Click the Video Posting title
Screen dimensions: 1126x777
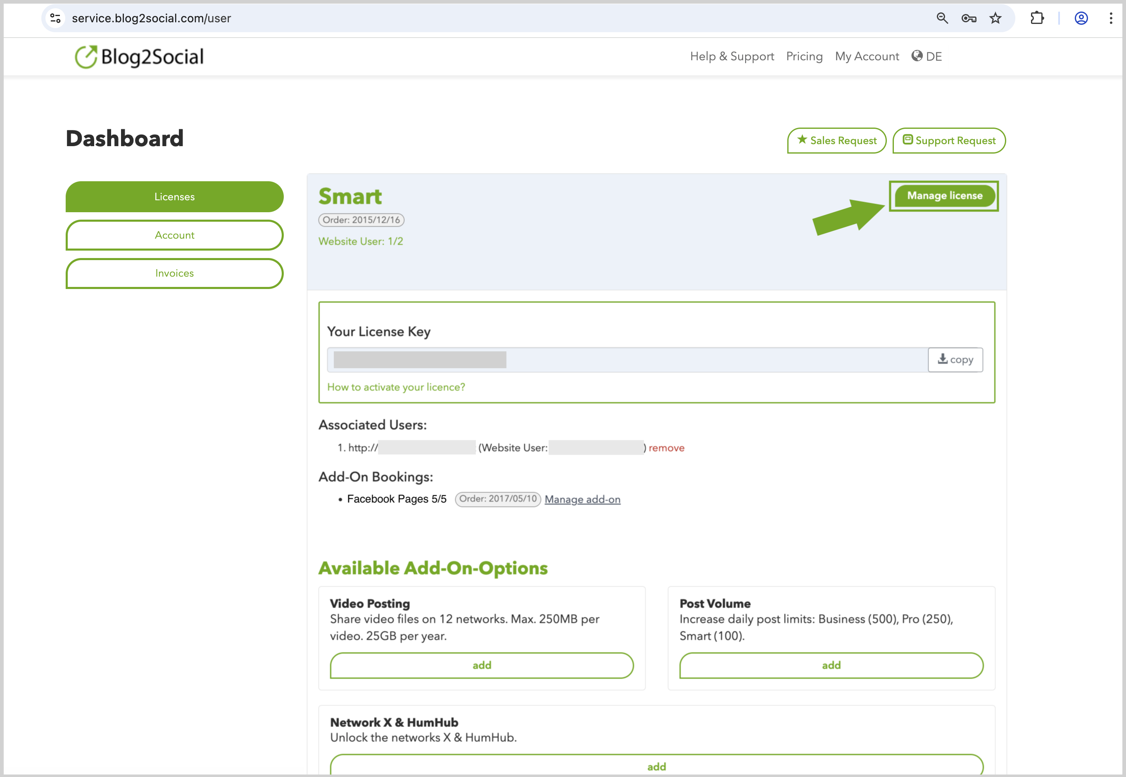(x=370, y=604)
